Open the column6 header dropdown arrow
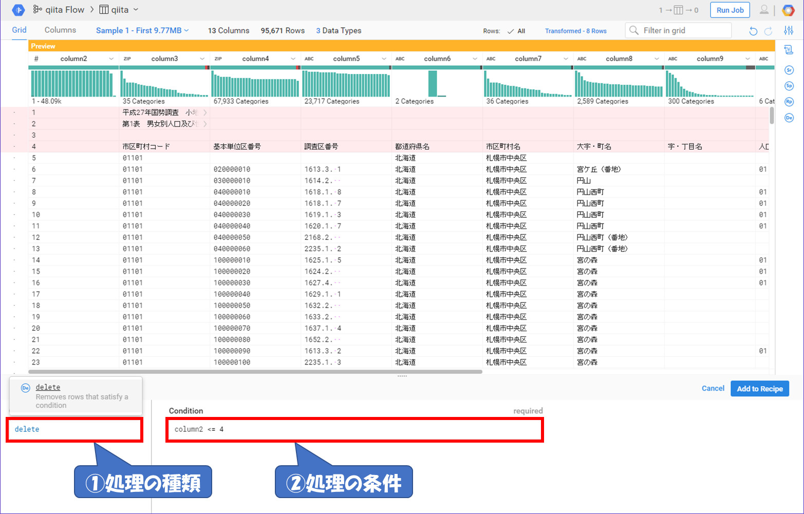Image resolution: width=804 pixels, height=514 pixels. (x=475, y=59)
